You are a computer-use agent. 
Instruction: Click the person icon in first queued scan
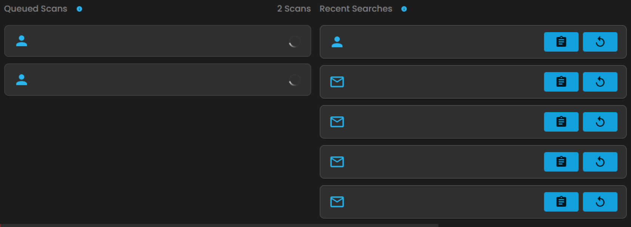(22, 41)
